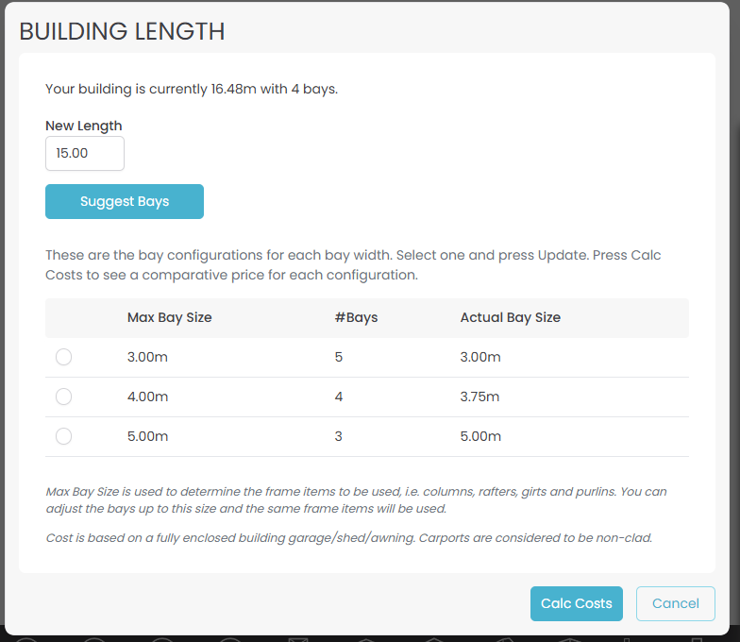Choose the 4.00m max bay size radio option
This screenshot has width=740, height=642.
(x=63, y=397)
